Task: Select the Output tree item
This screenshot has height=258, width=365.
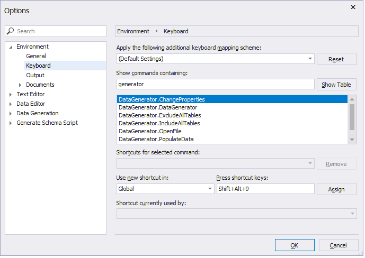Action: [35, 75]
